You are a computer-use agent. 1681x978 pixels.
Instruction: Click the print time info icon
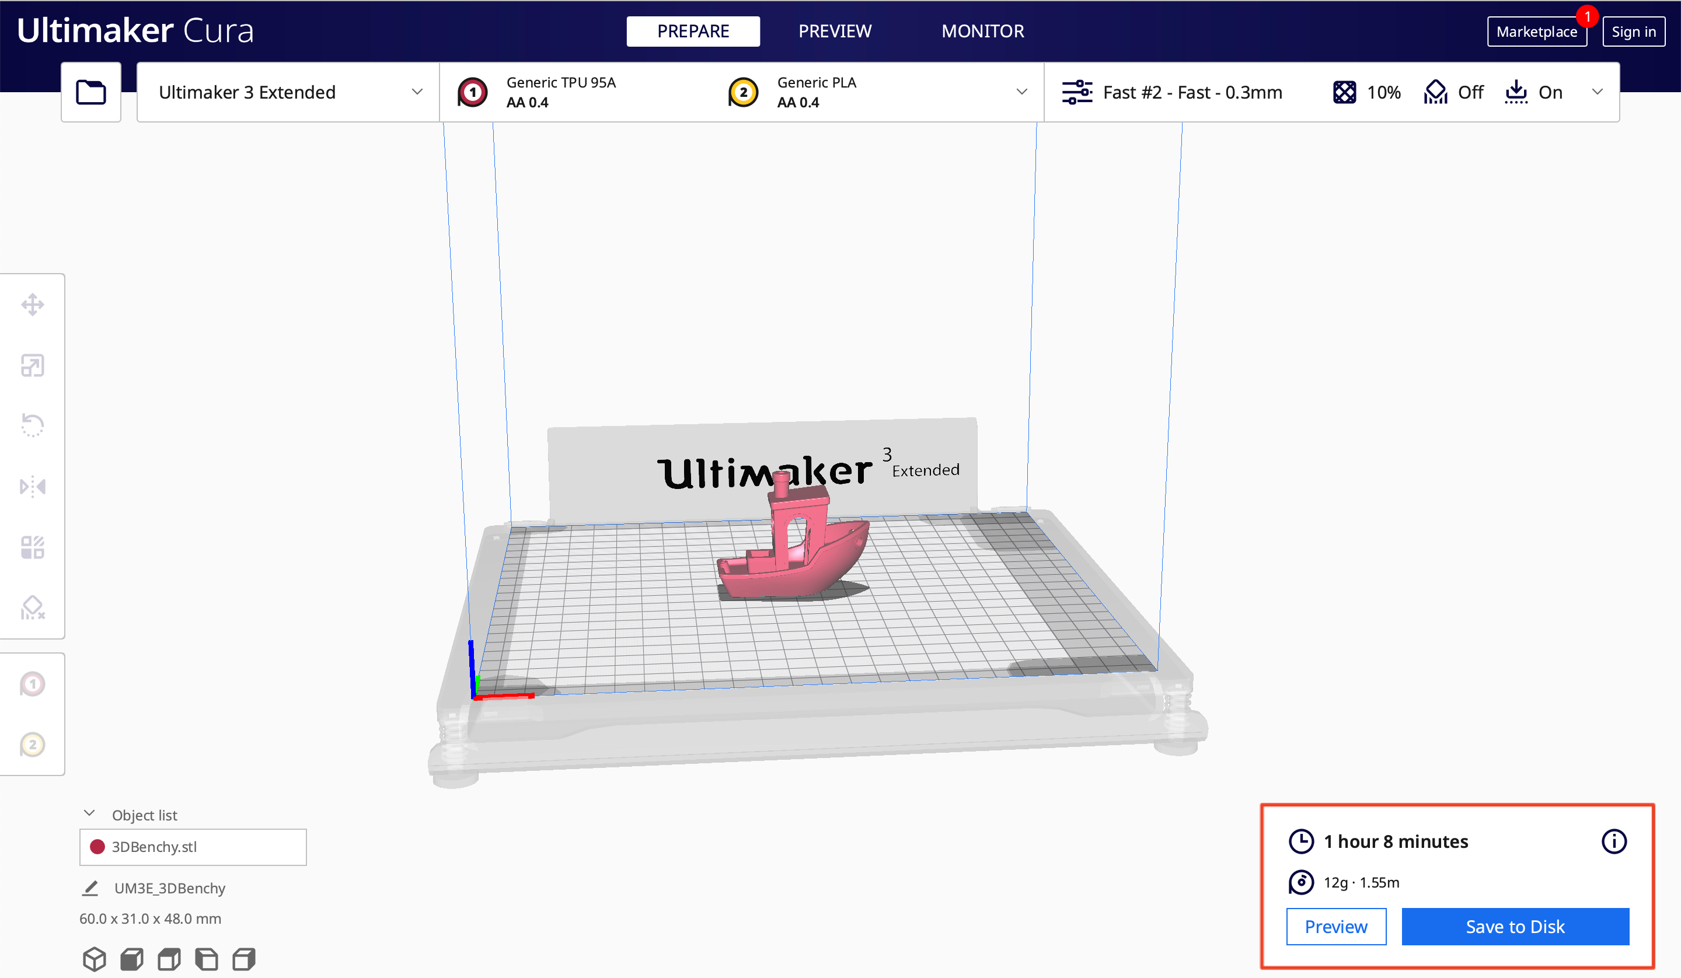click(x=1614, y=841)
